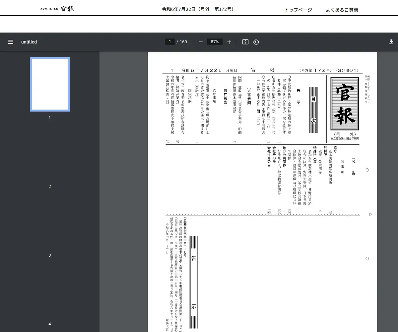Click the total page count 160

coord(183,42)
